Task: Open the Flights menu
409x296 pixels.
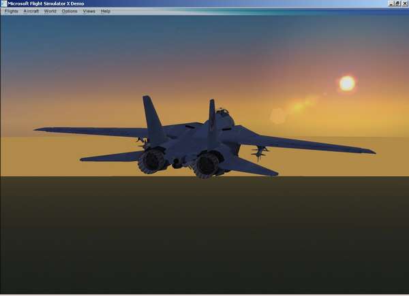Action: pyautogui.click(x=11, y=11)
